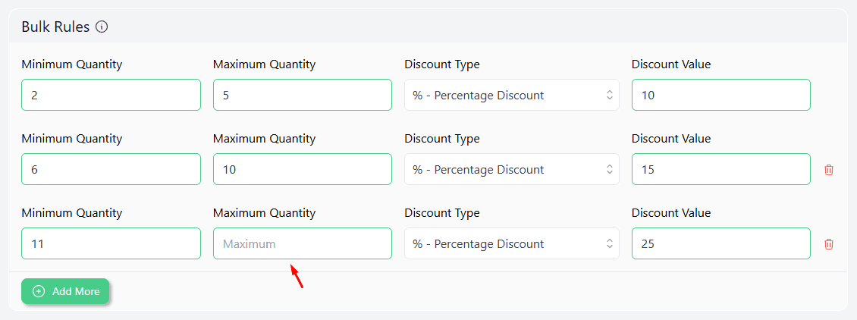
Task: Click the plus icon in Add More
Action: click(x=39, y=291)
